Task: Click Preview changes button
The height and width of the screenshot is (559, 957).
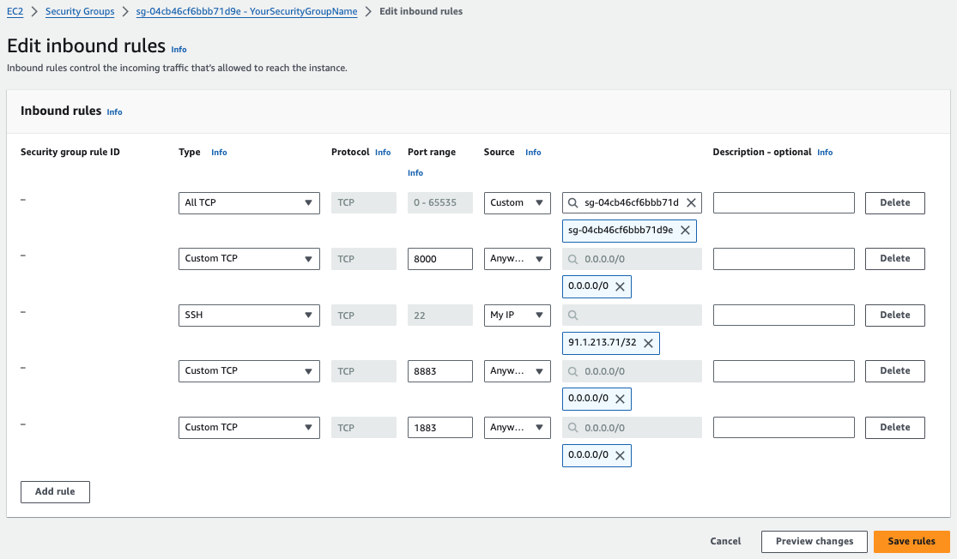Action: (x=815, y=541)
